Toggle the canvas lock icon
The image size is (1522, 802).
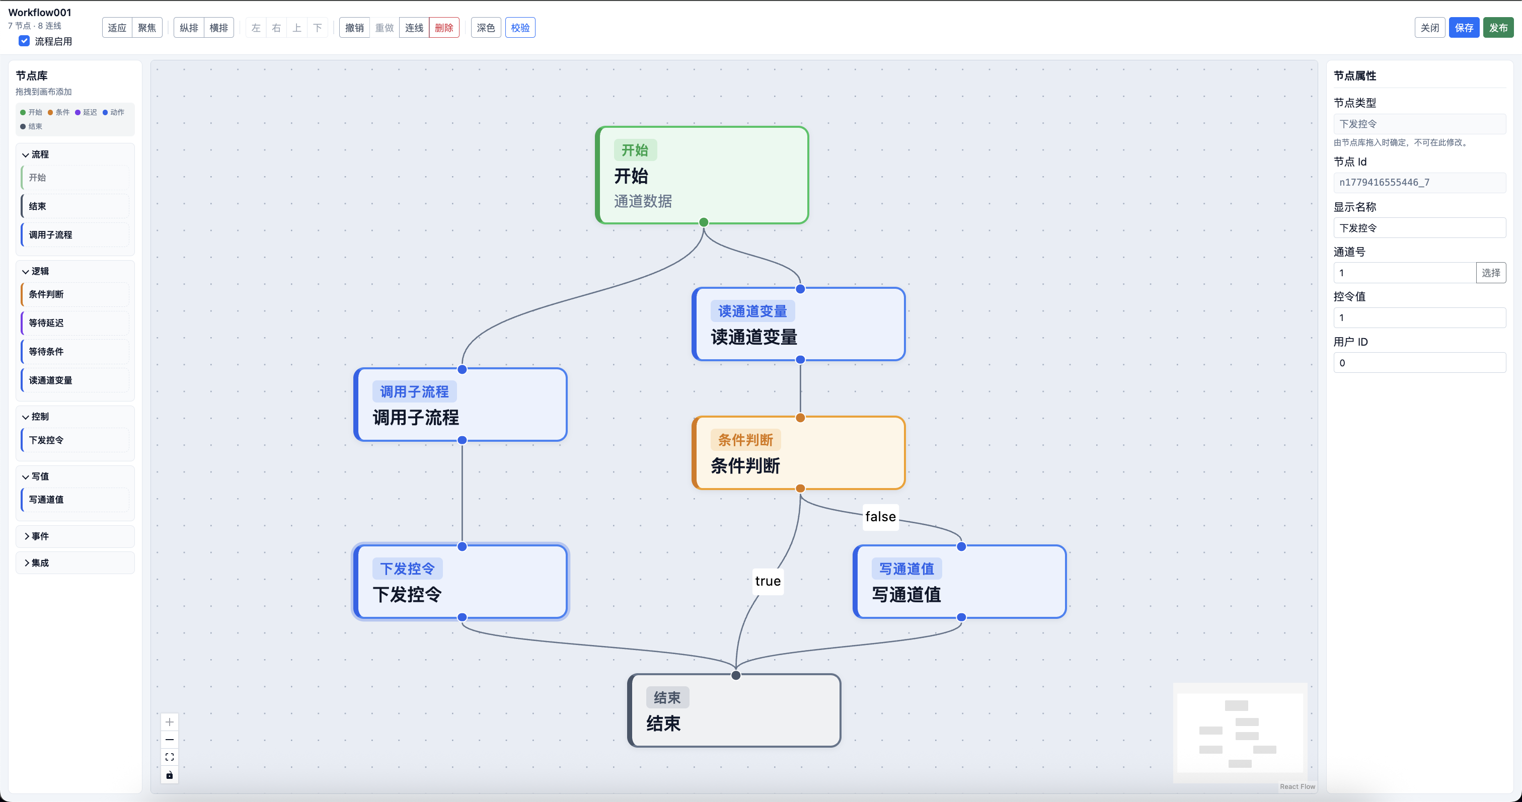(170, 774)
